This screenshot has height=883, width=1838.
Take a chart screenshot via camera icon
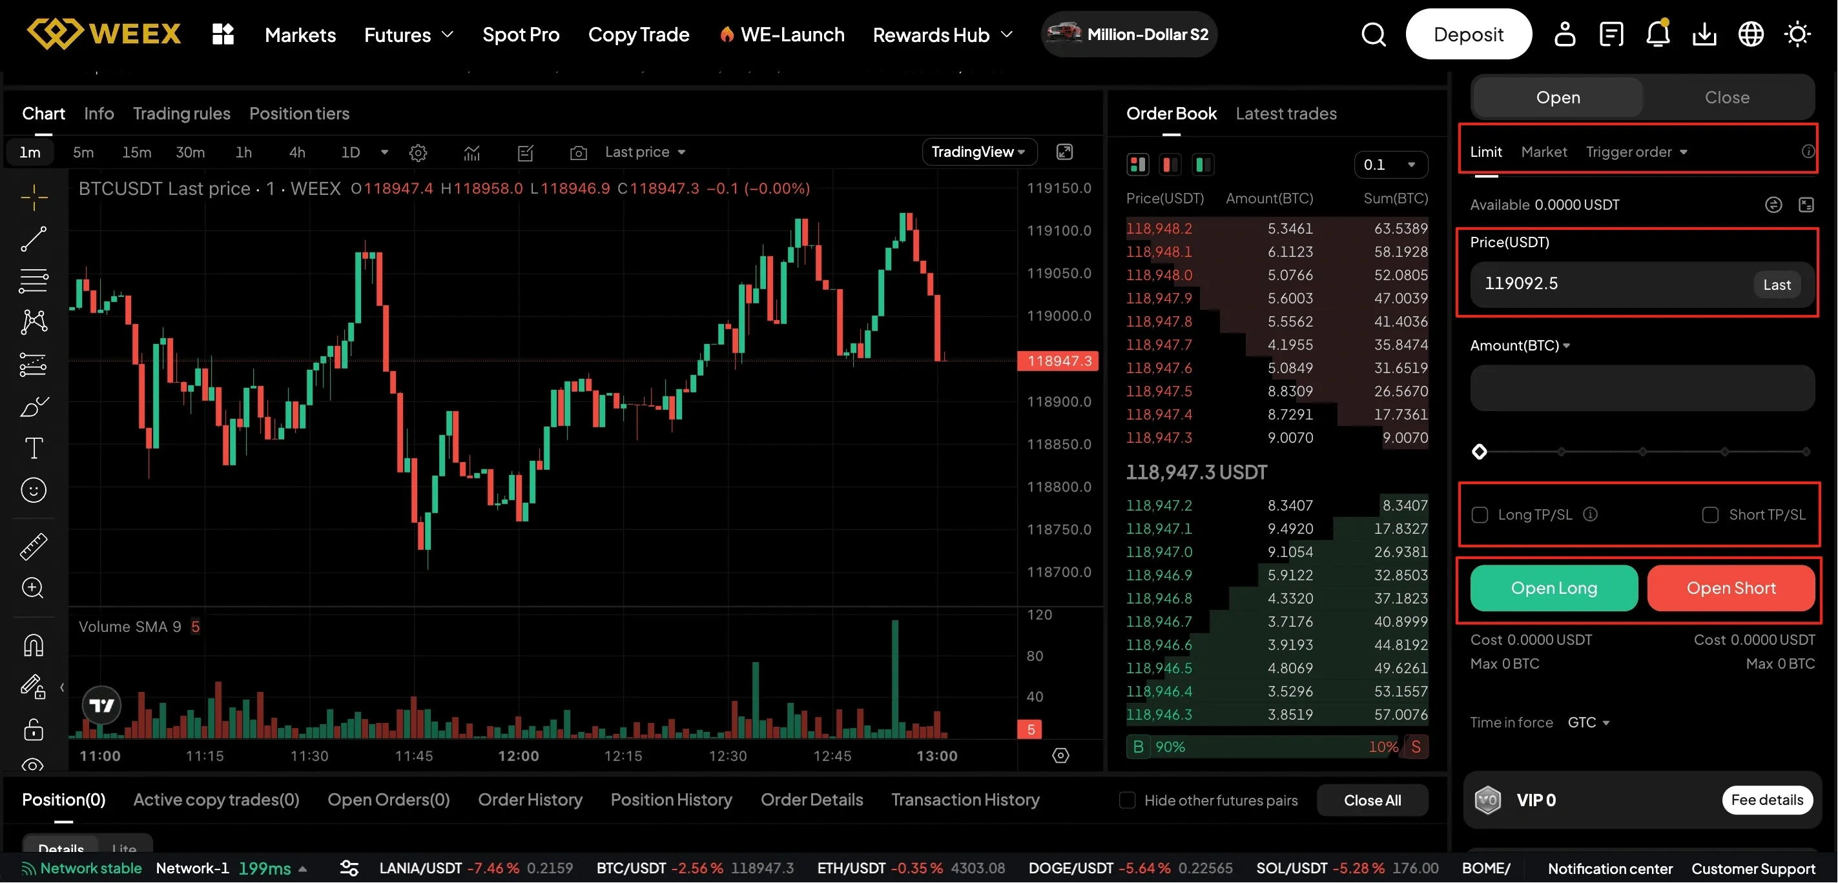point(579,152)
